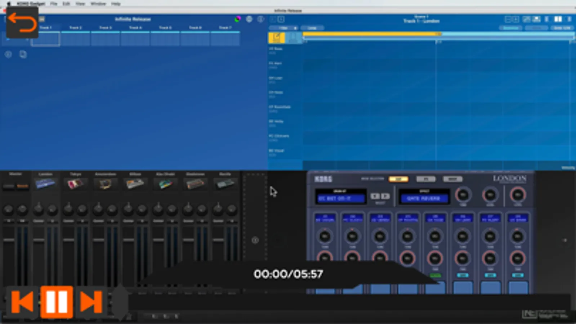Image resolution: width=576 pixels, height=324 pixels.
Task: Click the globe icon in the song header
Action: (x=249, y=19)
